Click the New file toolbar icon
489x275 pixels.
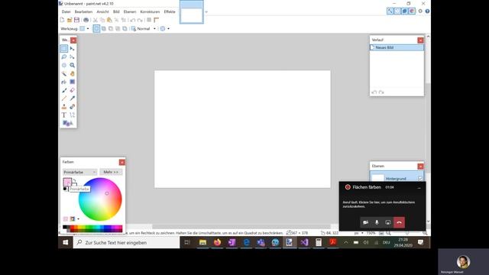[x=62, y=20]
